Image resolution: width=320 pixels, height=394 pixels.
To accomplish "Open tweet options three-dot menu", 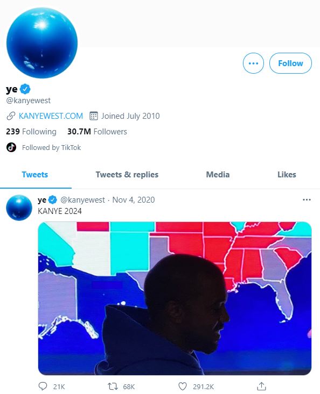I will pos(307,200).
